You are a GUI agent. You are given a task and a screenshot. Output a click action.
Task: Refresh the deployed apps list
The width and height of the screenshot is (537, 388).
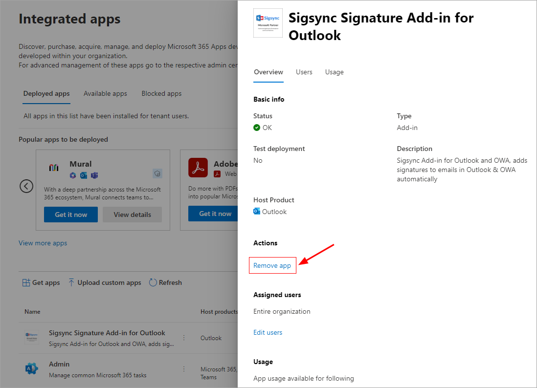pos(165,282)
